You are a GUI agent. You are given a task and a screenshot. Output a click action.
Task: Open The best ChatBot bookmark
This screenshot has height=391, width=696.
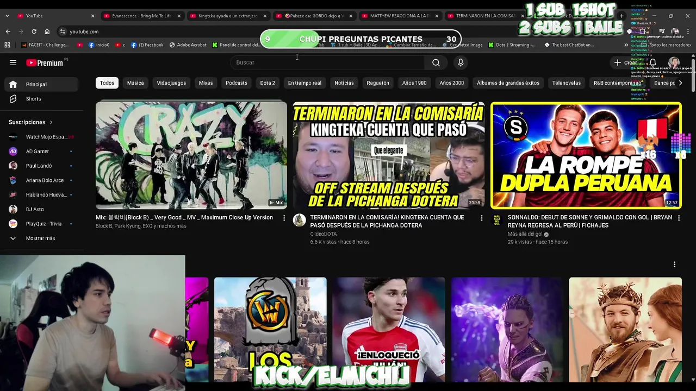569,45
